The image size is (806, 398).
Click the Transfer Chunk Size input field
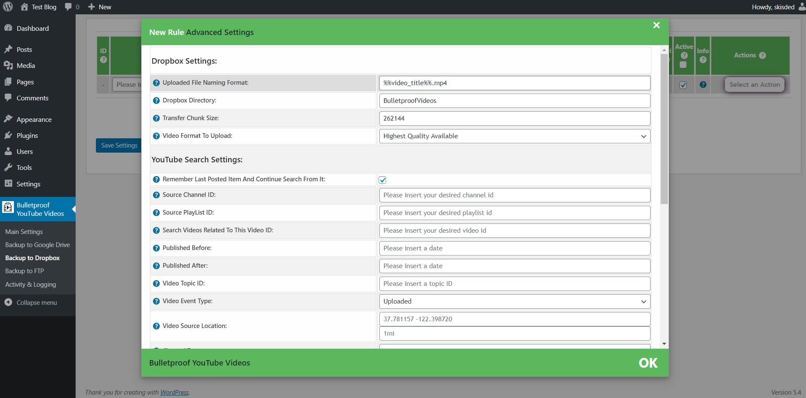(515, 118)
